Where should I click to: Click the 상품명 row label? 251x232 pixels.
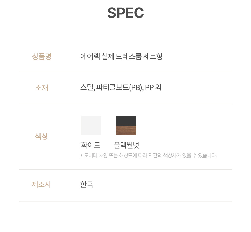point(42,56)
